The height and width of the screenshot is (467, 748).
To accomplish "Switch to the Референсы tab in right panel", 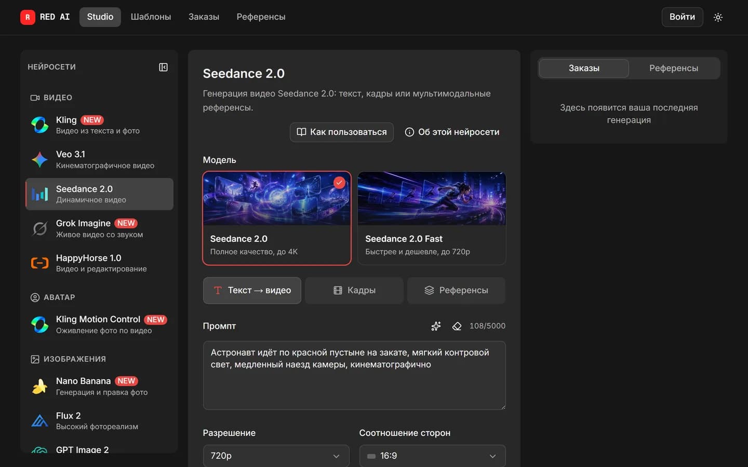I will coord(674,68).
